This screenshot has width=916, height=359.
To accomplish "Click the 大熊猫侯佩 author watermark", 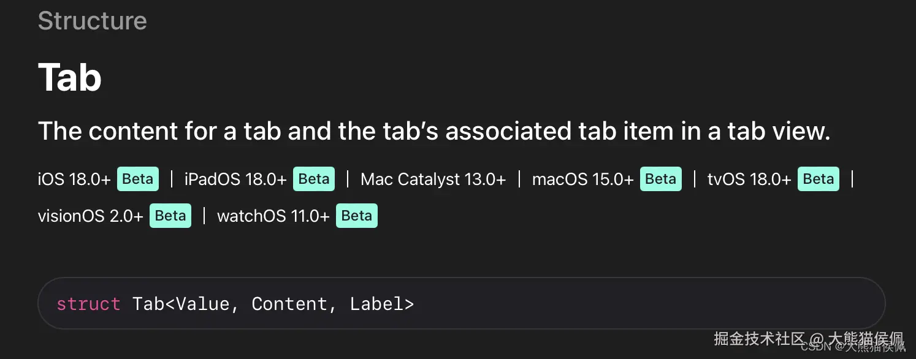I will [866, 339].
